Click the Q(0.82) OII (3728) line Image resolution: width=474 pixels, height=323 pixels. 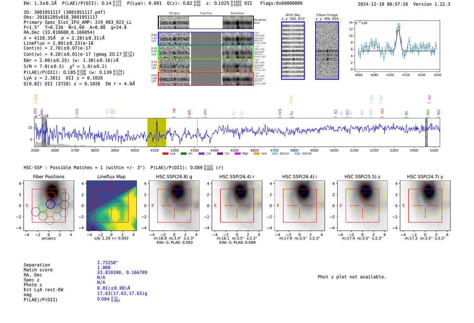[x=79, y=84]
